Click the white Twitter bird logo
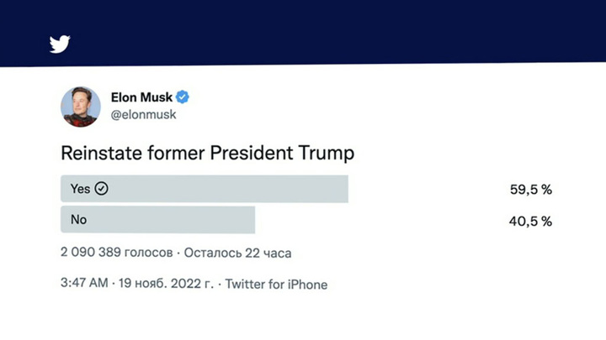Viewport: 606px width, 340px height. [60, 44]
